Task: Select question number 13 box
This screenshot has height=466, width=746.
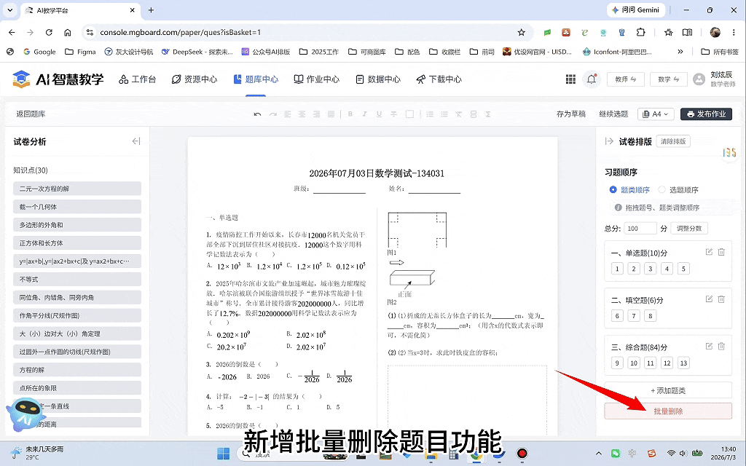Action: (x=683, y=363)
